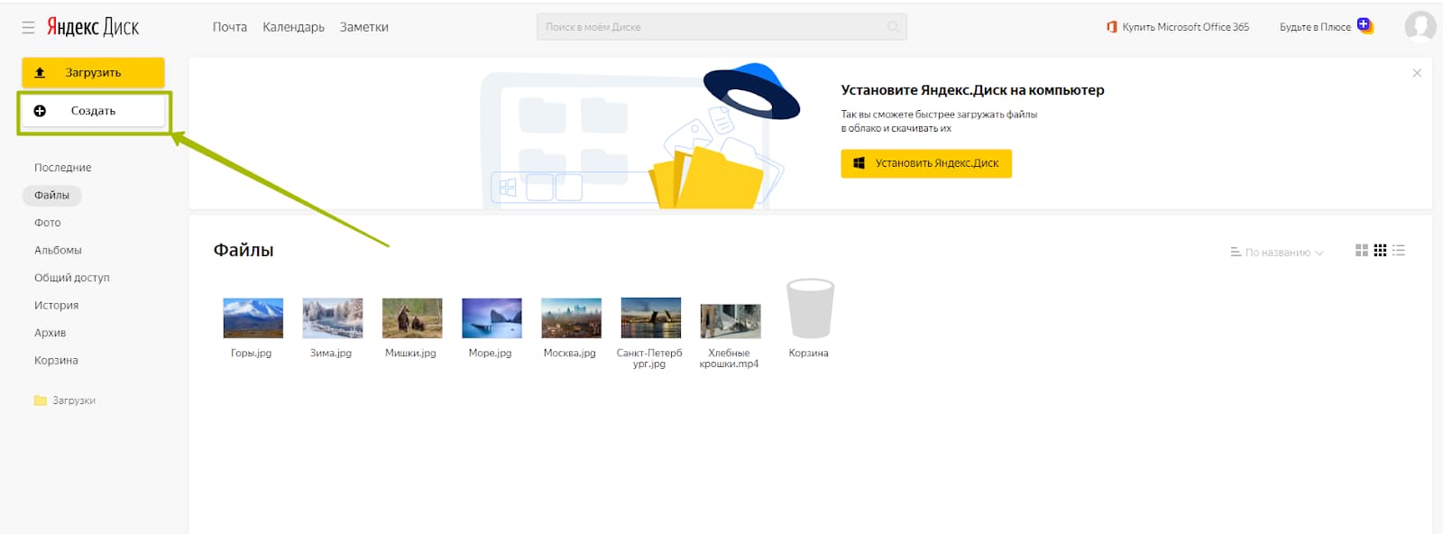Close the install Яндекс.Диск banner

pos(1417,73)
